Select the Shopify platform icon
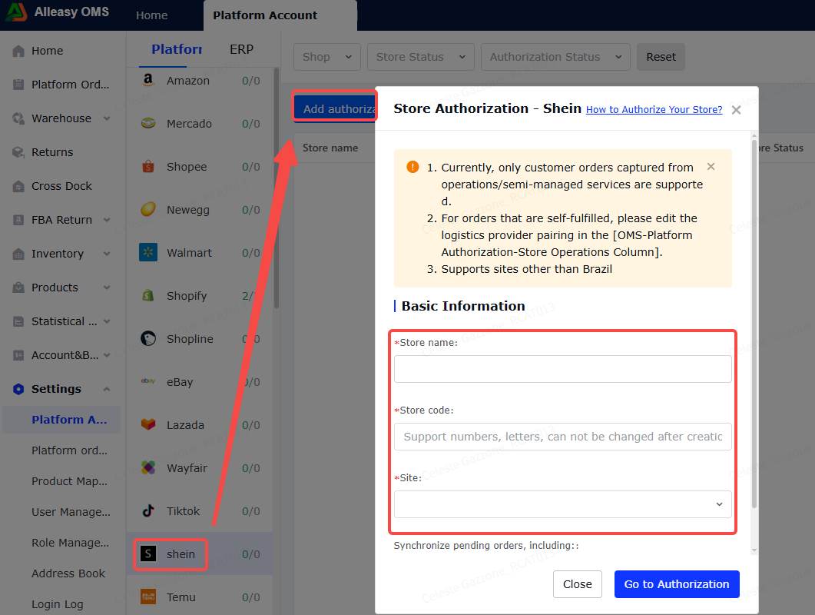The image size is (815, 615). [x=148, y=295]
